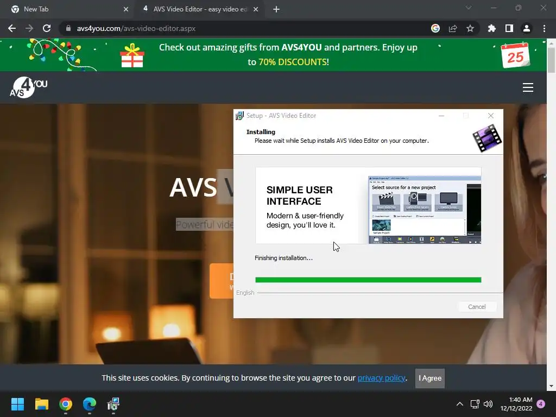Click the gift box icon in banner
The image size is (556, 417).
[x=132, y=55]
